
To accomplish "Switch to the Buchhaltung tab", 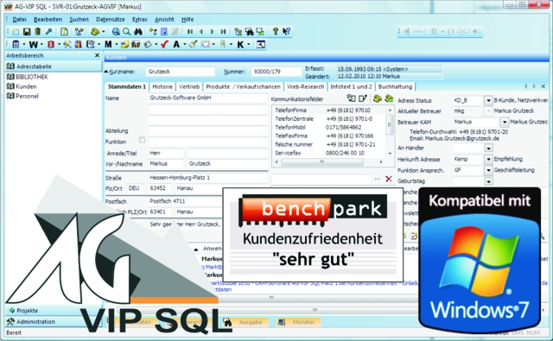I will [395, 86].
